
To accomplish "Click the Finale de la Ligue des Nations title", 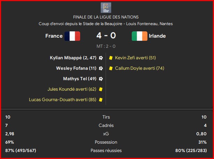I will pos(106,17).
